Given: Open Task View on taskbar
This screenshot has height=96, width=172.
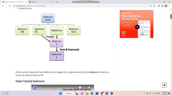Looking at the screenshot, I should 77,93.
